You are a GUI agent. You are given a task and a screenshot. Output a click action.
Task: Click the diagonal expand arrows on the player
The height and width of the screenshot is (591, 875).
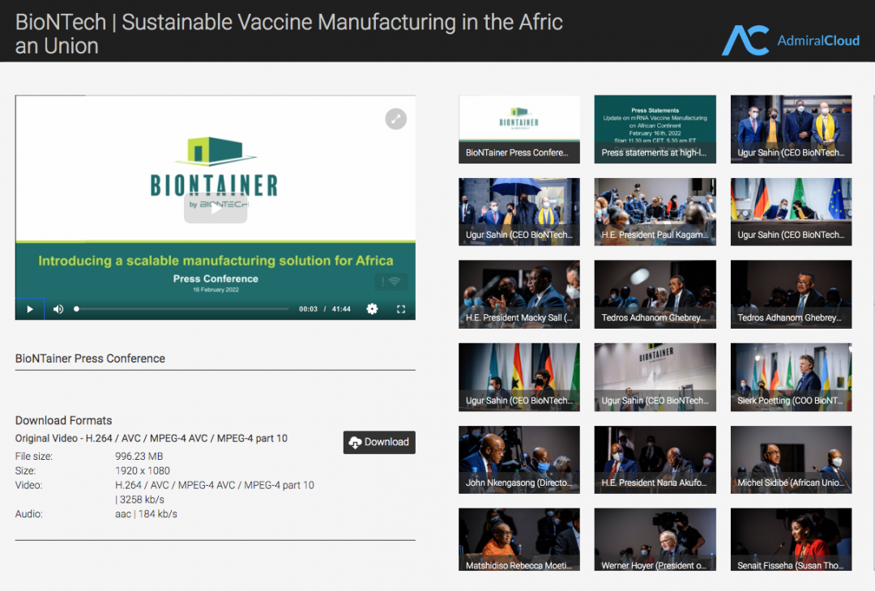pos(395,118)
